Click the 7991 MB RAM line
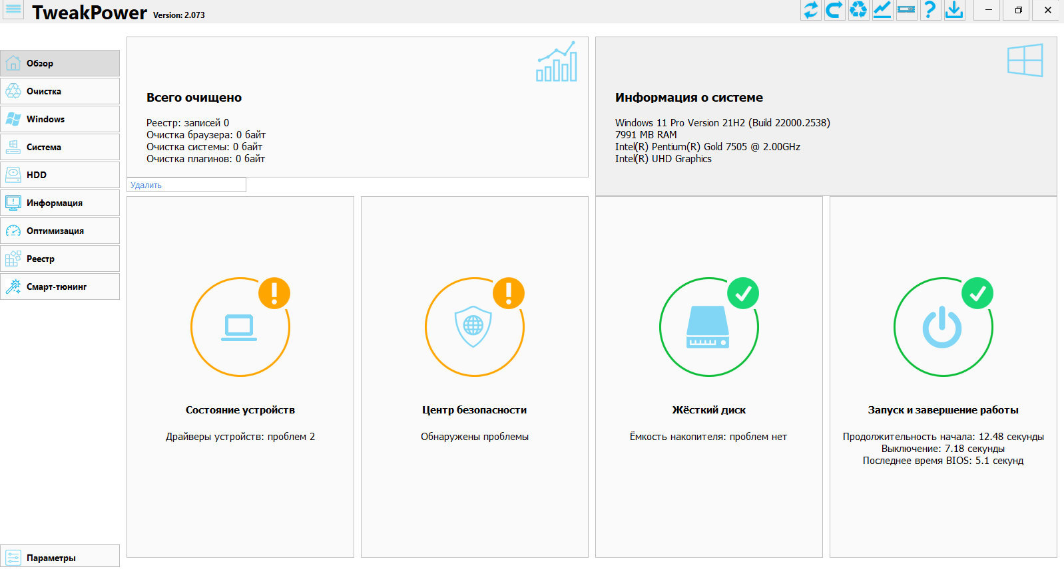The image size is (1064, 571). pyautogui.click(x=646, y=135)
